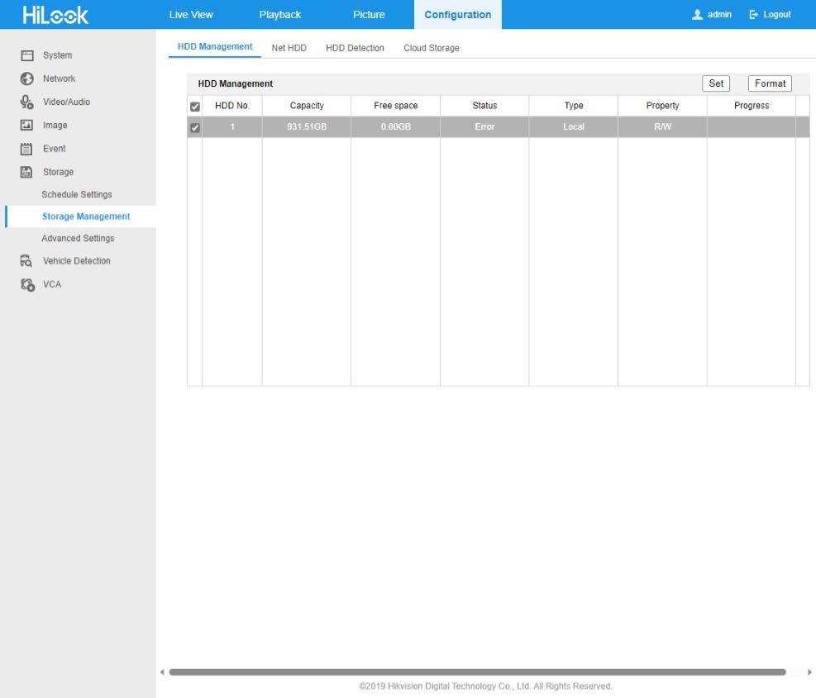Click Logout in the top bar
Viewport: 816px width, 698px height.
coord(770,15)
